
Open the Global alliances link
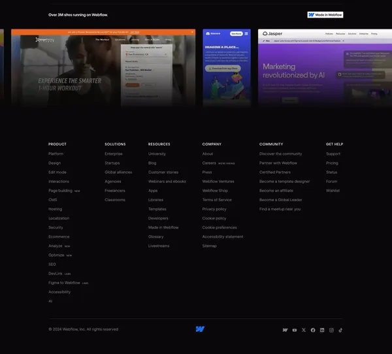click(118, 172)
